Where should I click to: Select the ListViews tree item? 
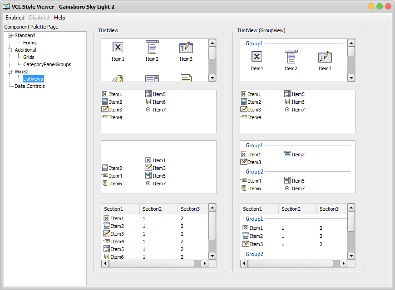click(x=33, y=79)
